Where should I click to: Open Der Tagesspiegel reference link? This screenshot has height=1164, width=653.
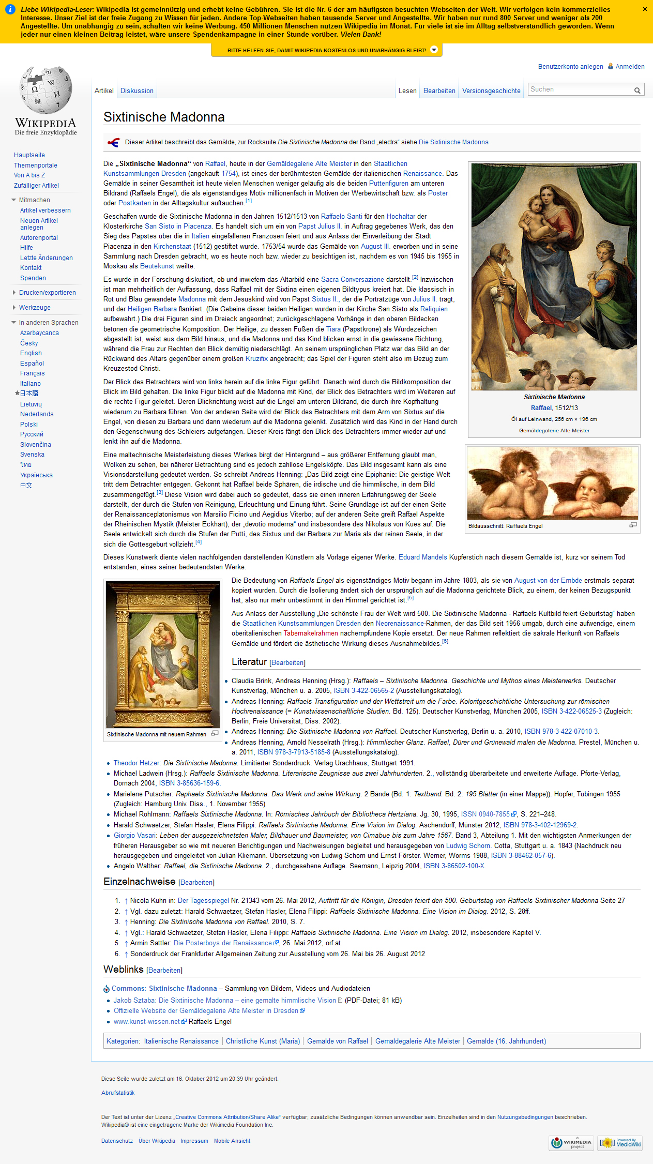pos(203,901)
